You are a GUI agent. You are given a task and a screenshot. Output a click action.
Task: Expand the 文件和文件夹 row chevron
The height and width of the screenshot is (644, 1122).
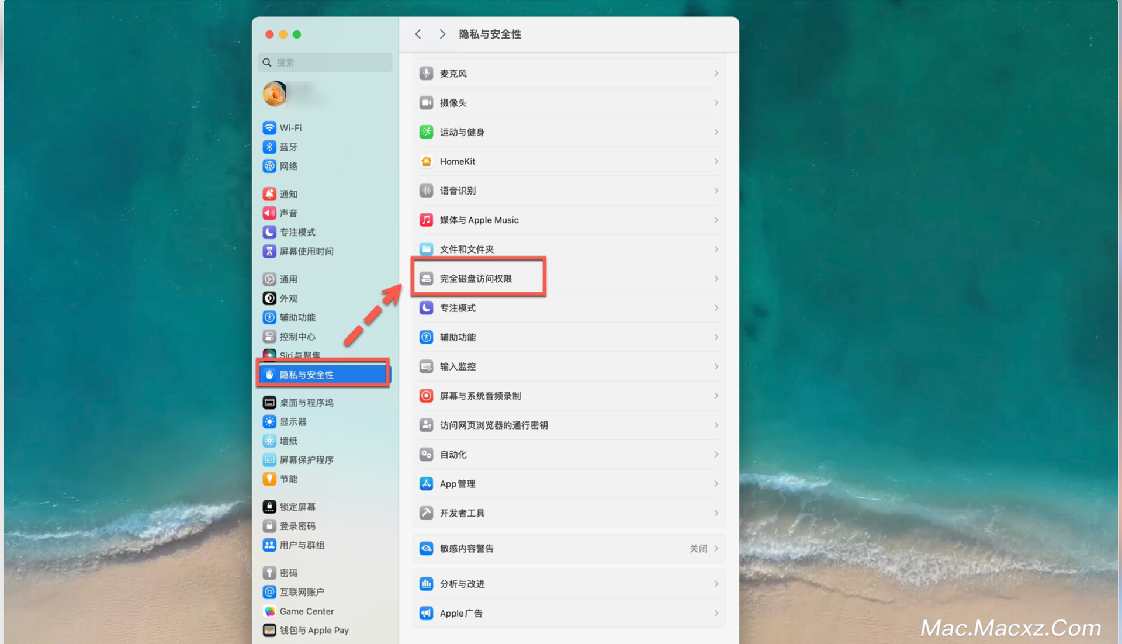click(x=716, y=250)
